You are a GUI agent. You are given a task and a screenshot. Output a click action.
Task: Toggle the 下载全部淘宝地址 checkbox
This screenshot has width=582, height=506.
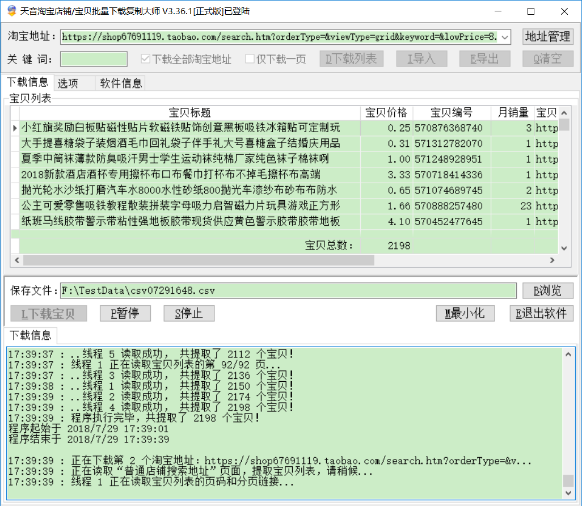146,59
